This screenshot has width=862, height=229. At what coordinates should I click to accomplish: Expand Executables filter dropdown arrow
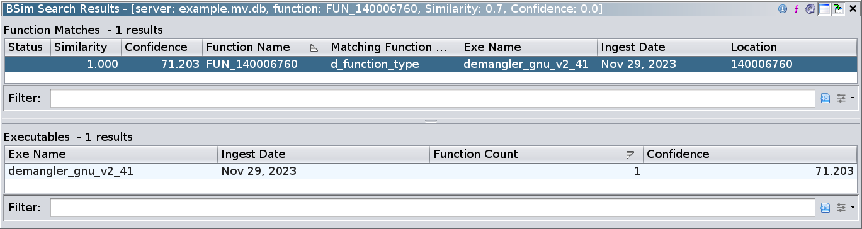(853, 207)
